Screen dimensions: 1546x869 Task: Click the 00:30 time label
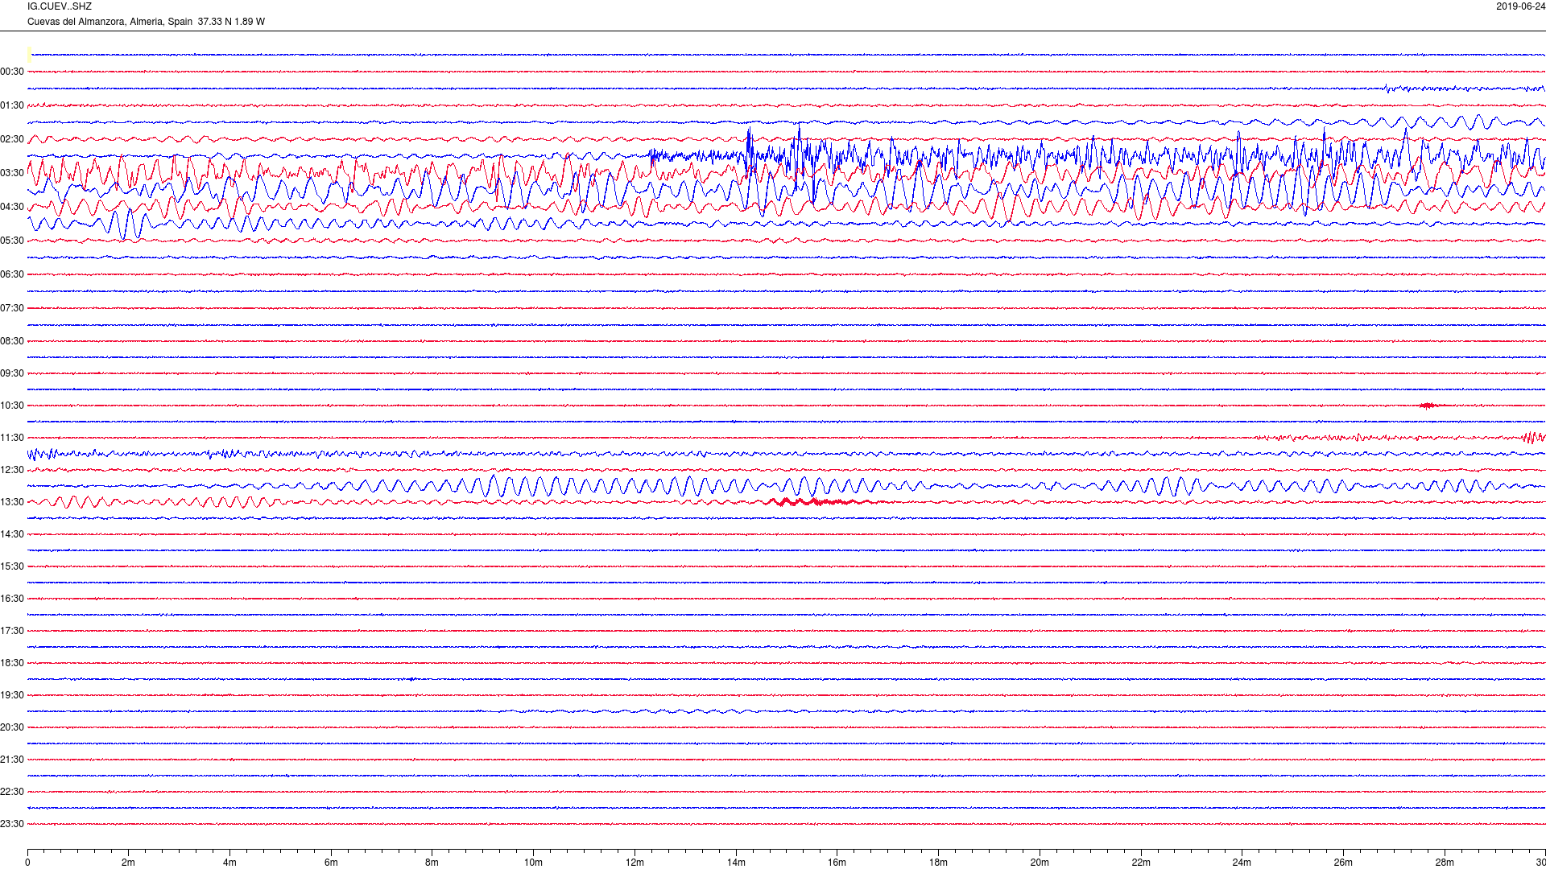(12, 72)
